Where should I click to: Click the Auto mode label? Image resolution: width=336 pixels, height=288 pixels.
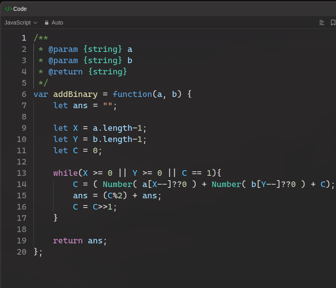57,23
